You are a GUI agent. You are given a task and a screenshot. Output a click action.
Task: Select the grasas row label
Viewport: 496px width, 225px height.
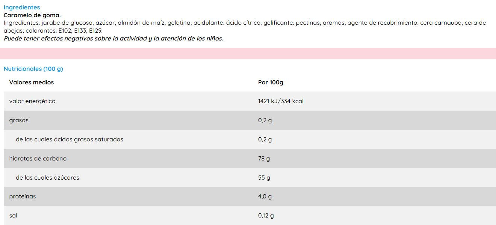tap(19, 120)
